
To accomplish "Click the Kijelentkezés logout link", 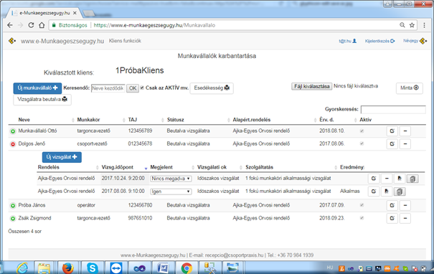I will click(x=379, y=41).
